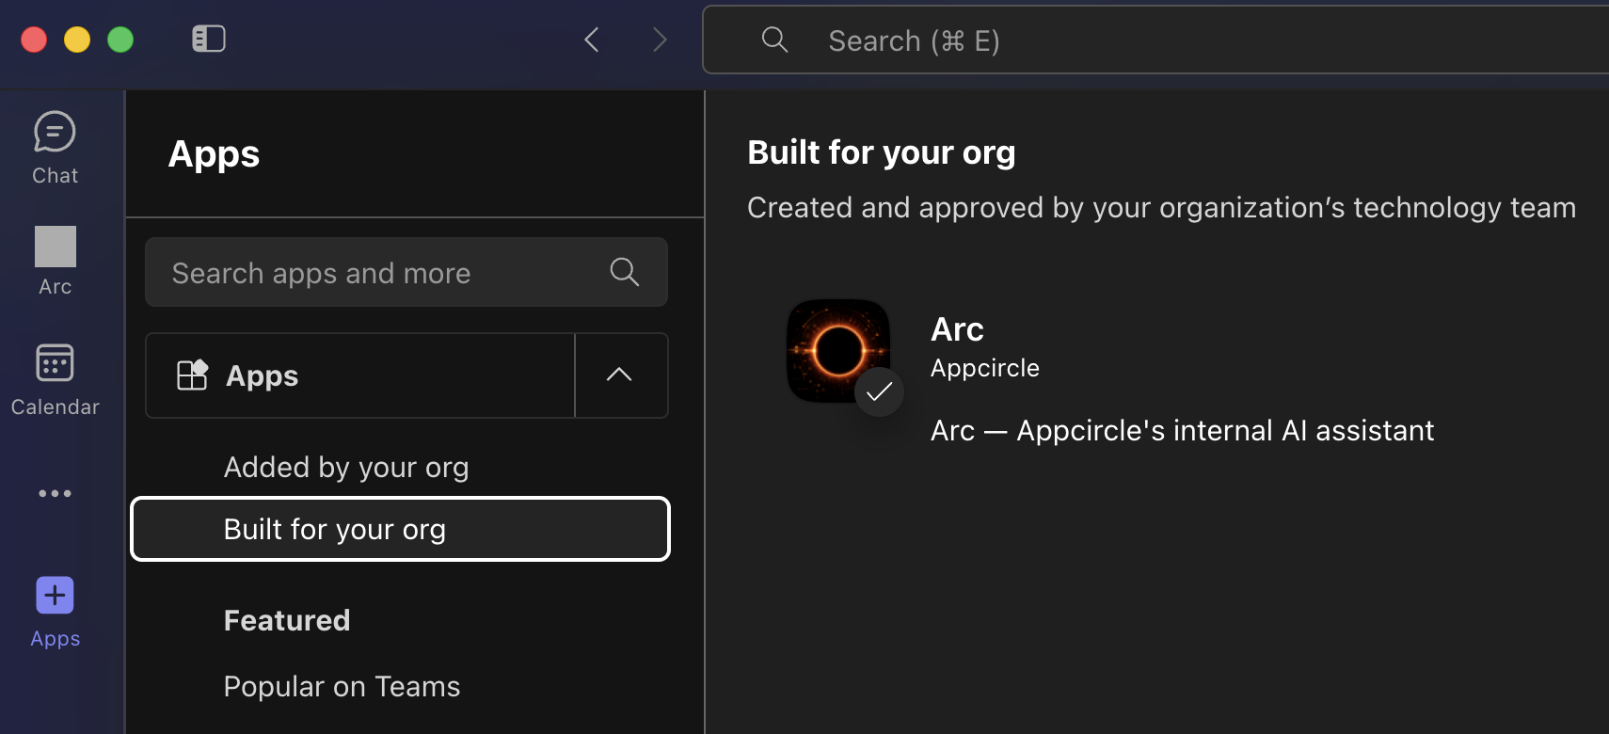The width and height of the screenshot is (1609, 734).
Task: Click the Built for your org heading
Action: [x=882, y=152]
